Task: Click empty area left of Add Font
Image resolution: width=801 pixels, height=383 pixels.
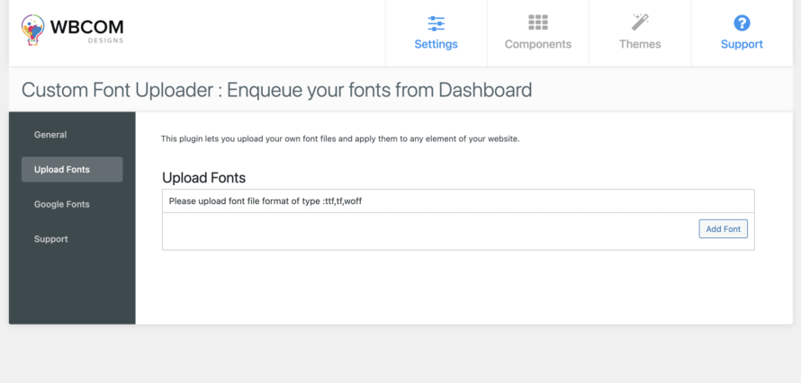Action: pos(423,230)
